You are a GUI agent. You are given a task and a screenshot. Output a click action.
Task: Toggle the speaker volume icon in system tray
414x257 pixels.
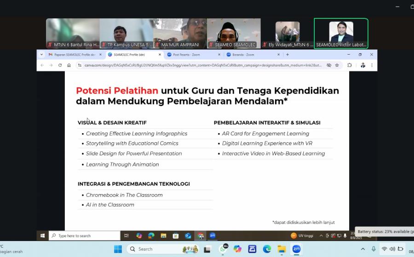392,249
